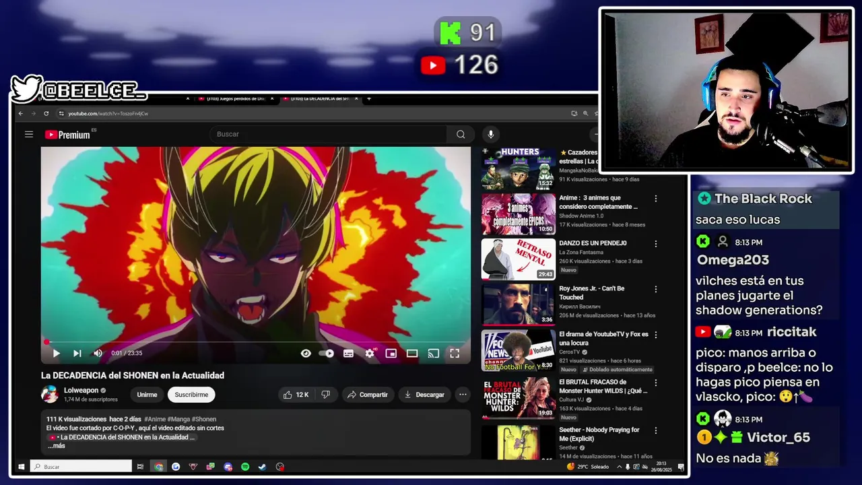
Task: Open options menu for YoutubeTV Fox video
Action: (655, 335)
